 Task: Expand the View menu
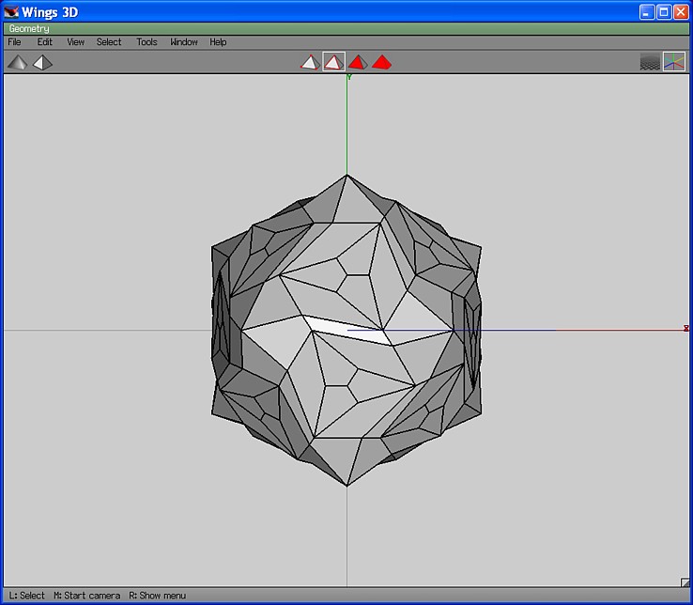pos(75,42)
